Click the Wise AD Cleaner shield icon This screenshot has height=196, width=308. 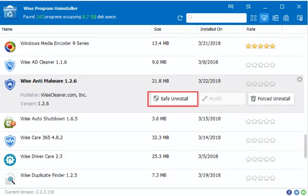[x=10, y=65]
